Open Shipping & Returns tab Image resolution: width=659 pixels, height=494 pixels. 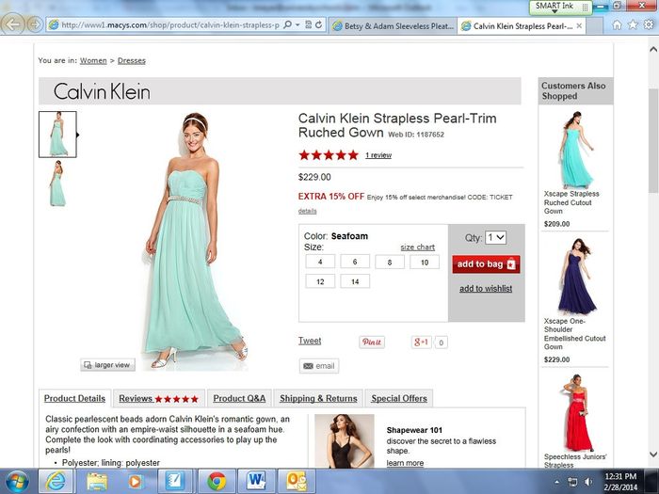(x=318, y=398)
